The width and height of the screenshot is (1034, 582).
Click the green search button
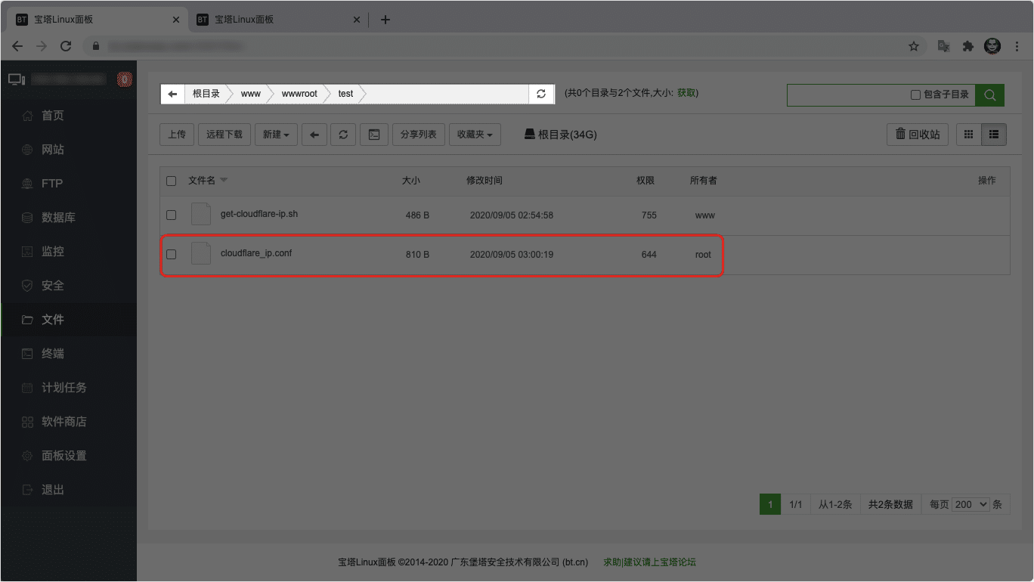coord(989,94)
